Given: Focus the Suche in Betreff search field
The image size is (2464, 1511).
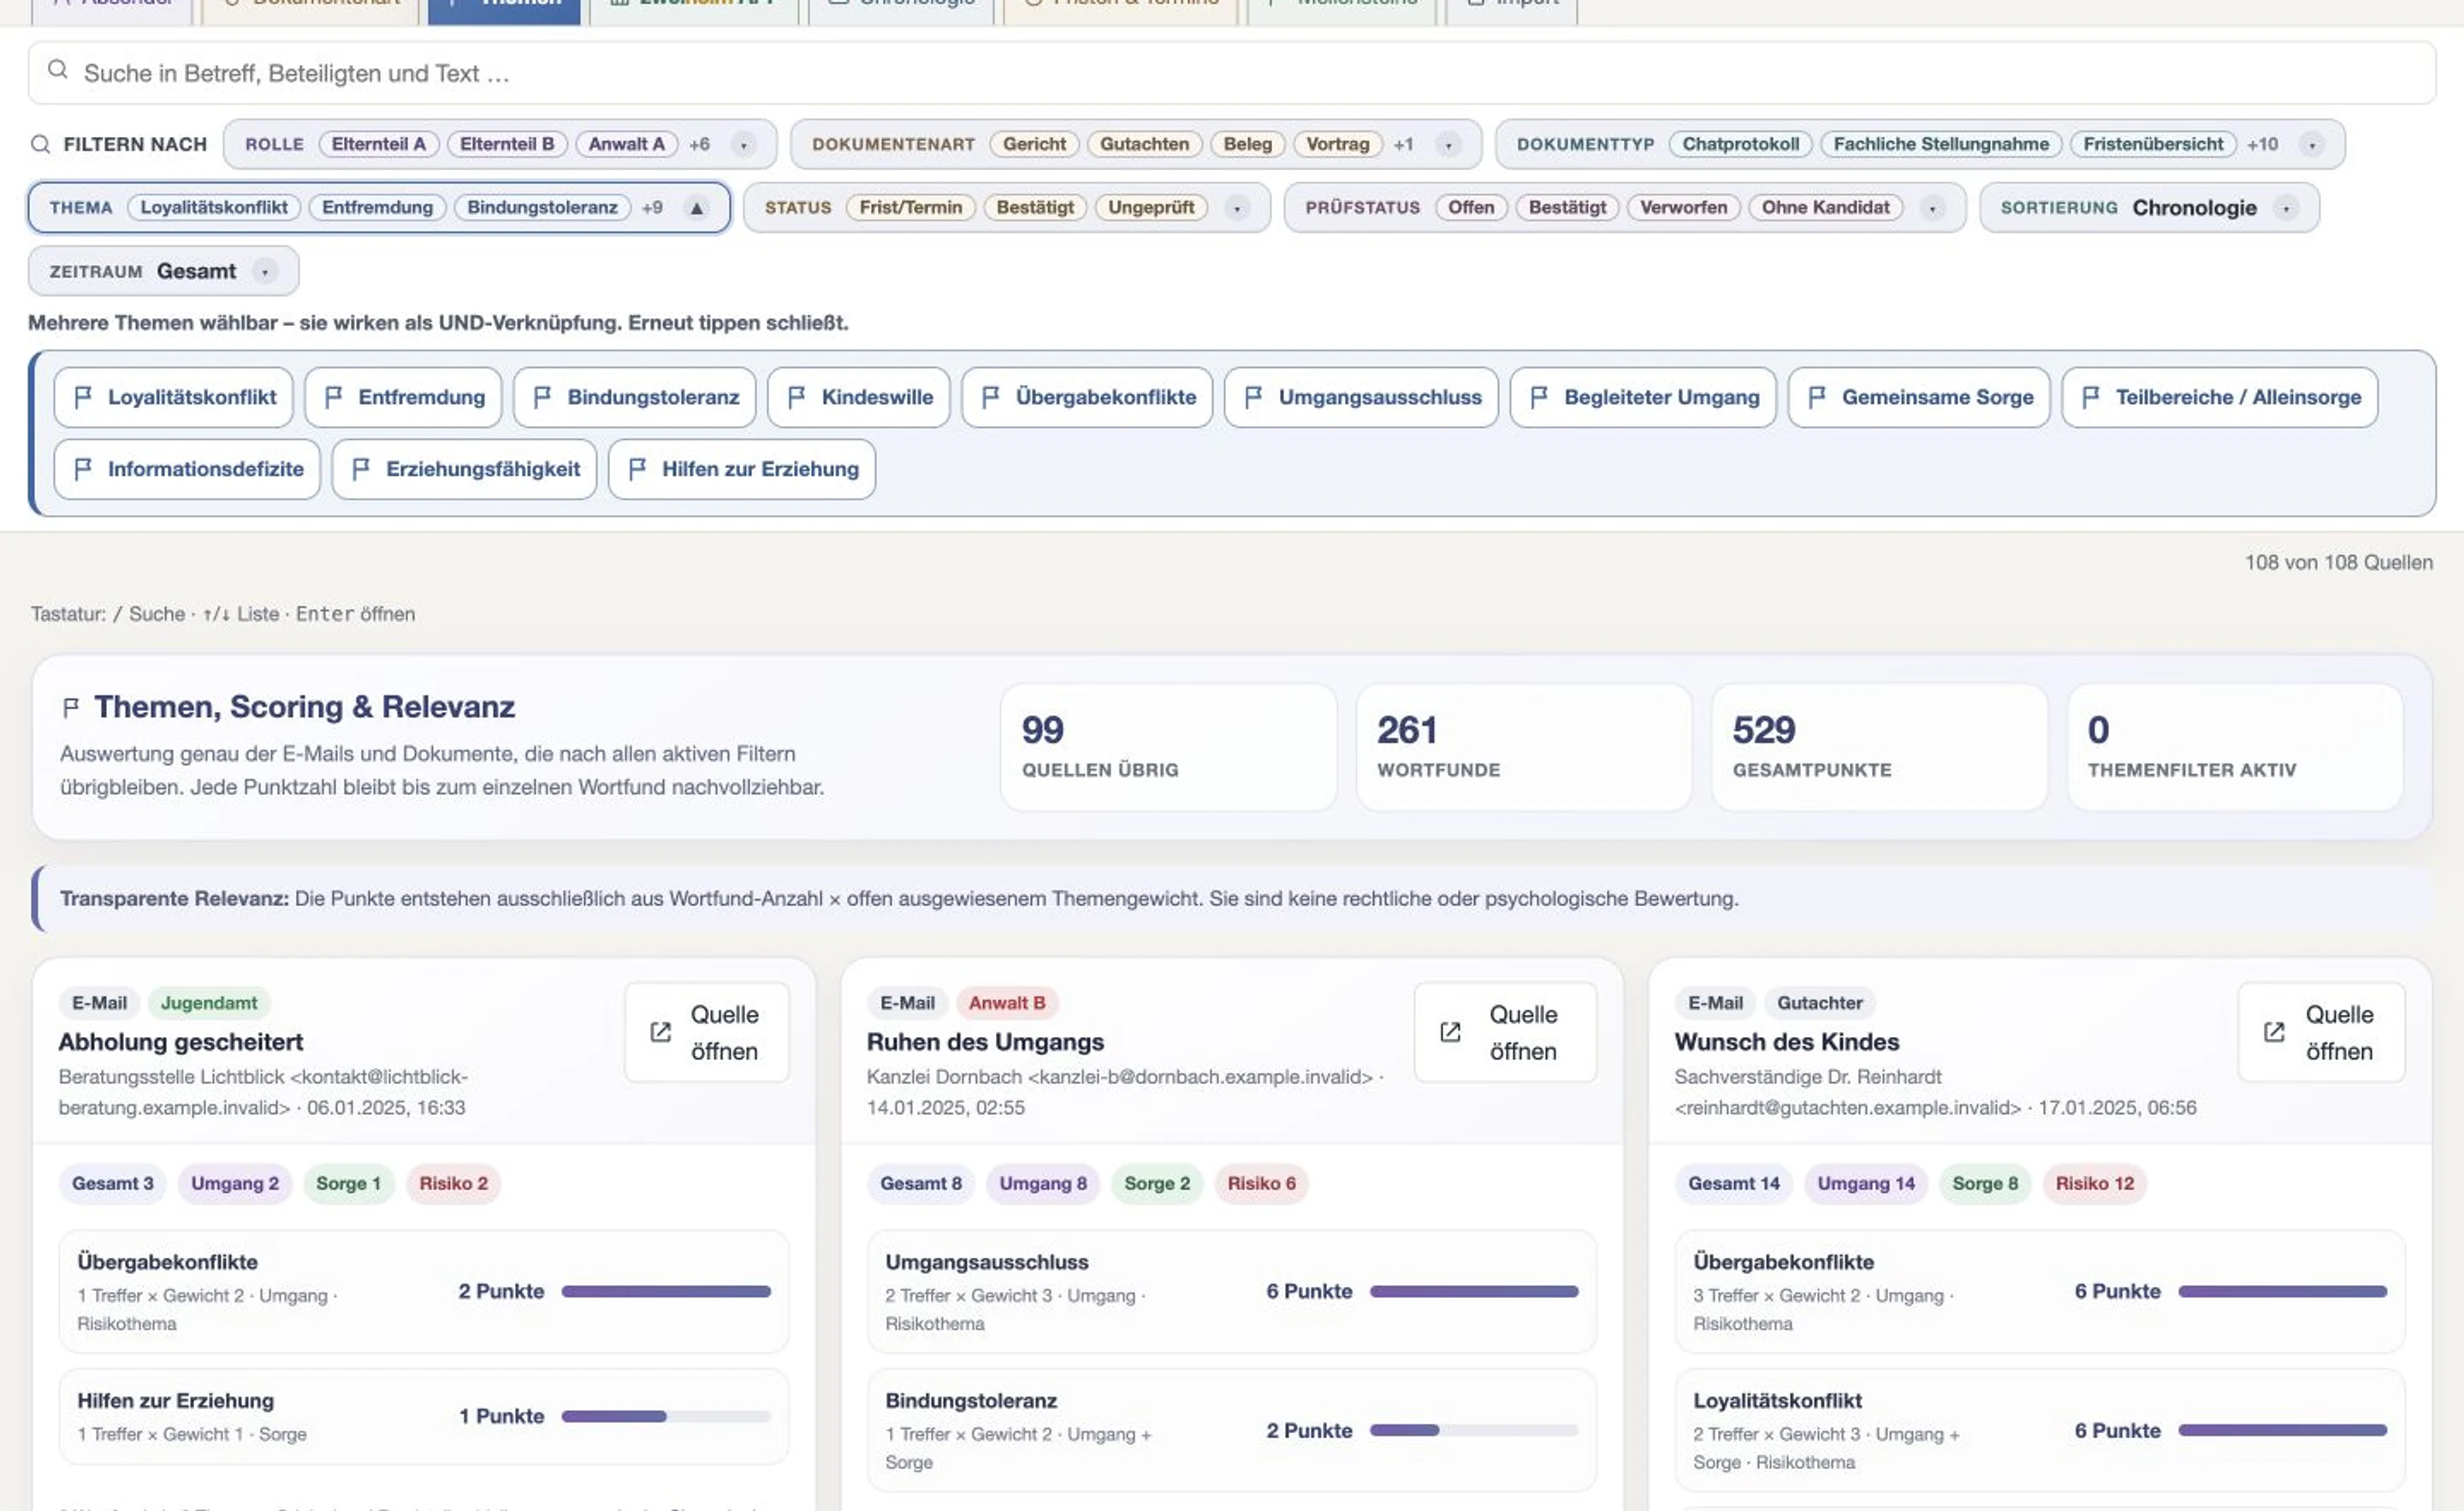Looking at the screenshot, I should tap(1231, 73).
